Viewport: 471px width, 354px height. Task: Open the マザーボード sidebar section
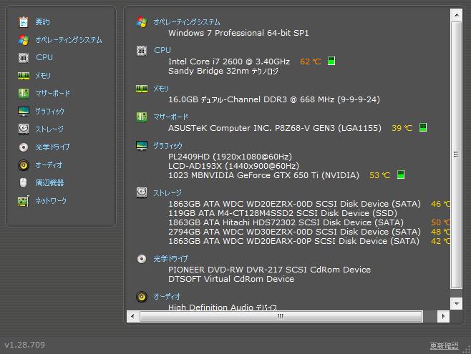coord(52,93)
